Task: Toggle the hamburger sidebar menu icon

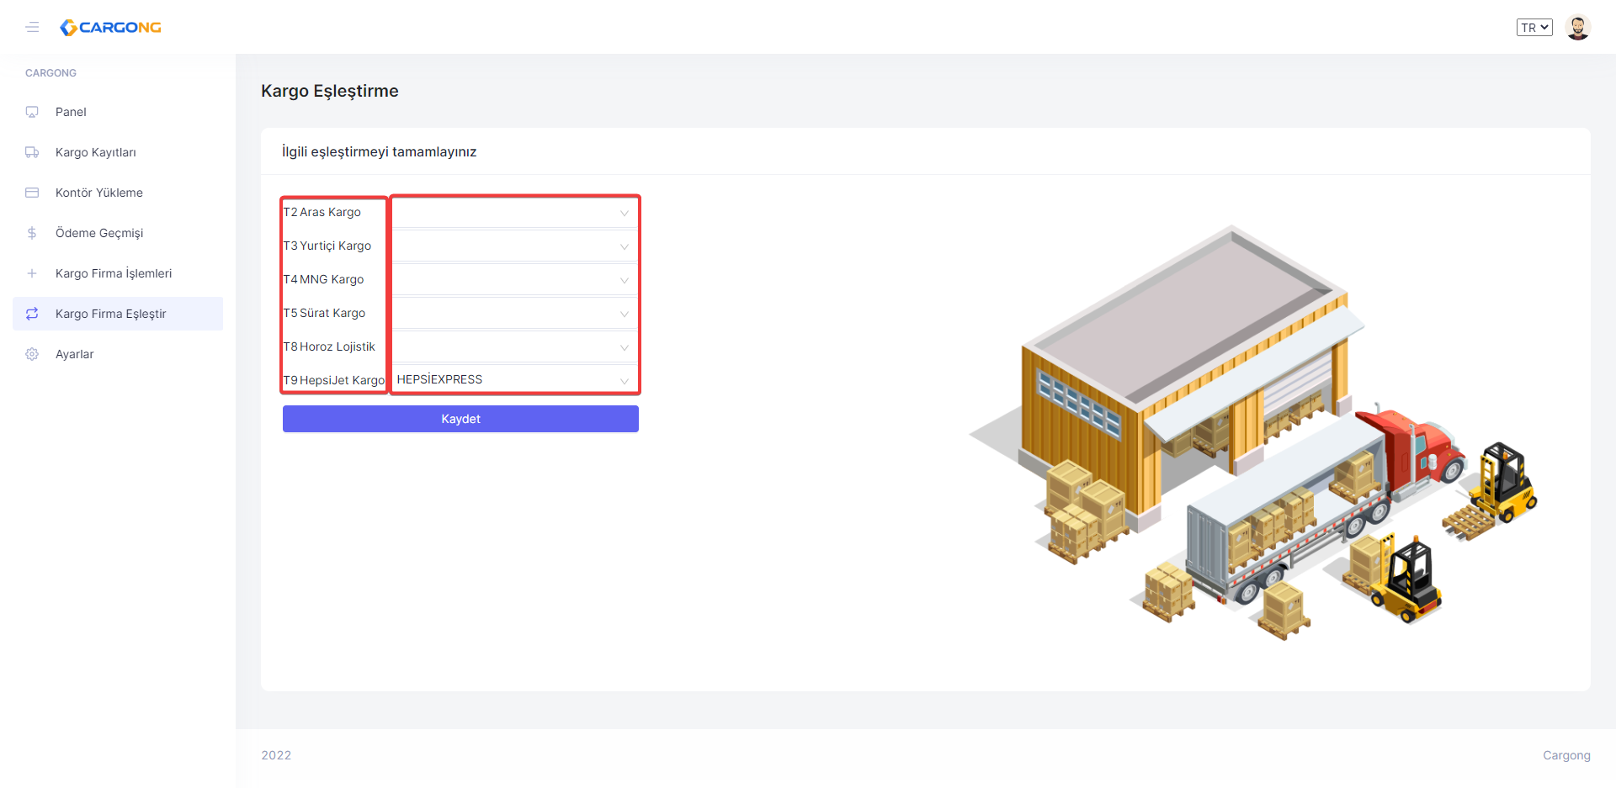Action: click(x=32, y=28)
